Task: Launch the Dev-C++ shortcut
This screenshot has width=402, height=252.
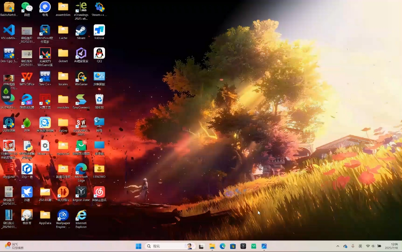Action: [45, 77]
